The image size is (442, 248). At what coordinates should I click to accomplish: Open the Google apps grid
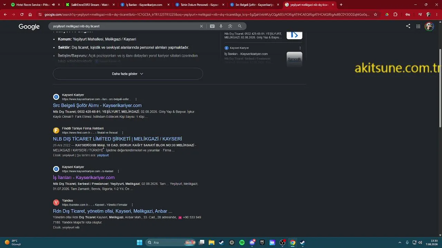418,26
